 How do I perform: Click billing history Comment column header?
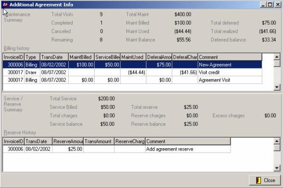pyautogui.click(x=230, y=57)
